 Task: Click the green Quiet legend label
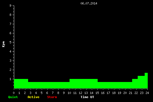point(13,97)
